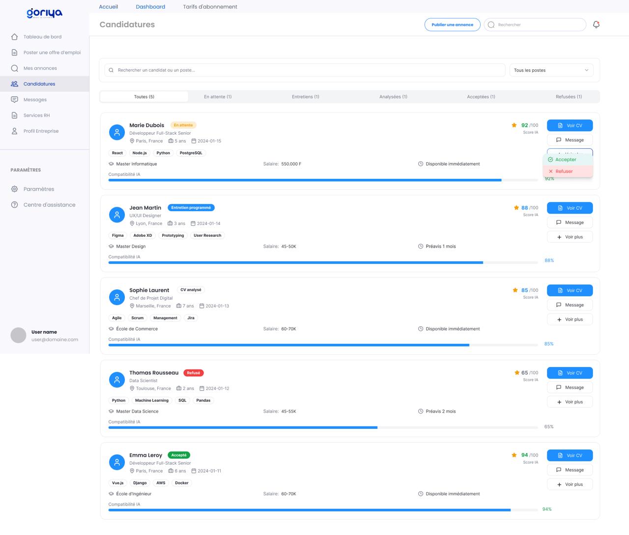Go to Accueil in top navigation
The width and height of the screenshot is (629, 535).
(109, 7)
